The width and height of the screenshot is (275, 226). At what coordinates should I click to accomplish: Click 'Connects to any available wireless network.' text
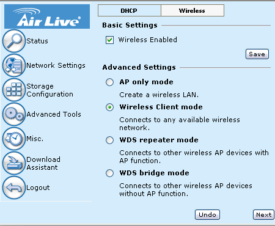click(180, 123)
